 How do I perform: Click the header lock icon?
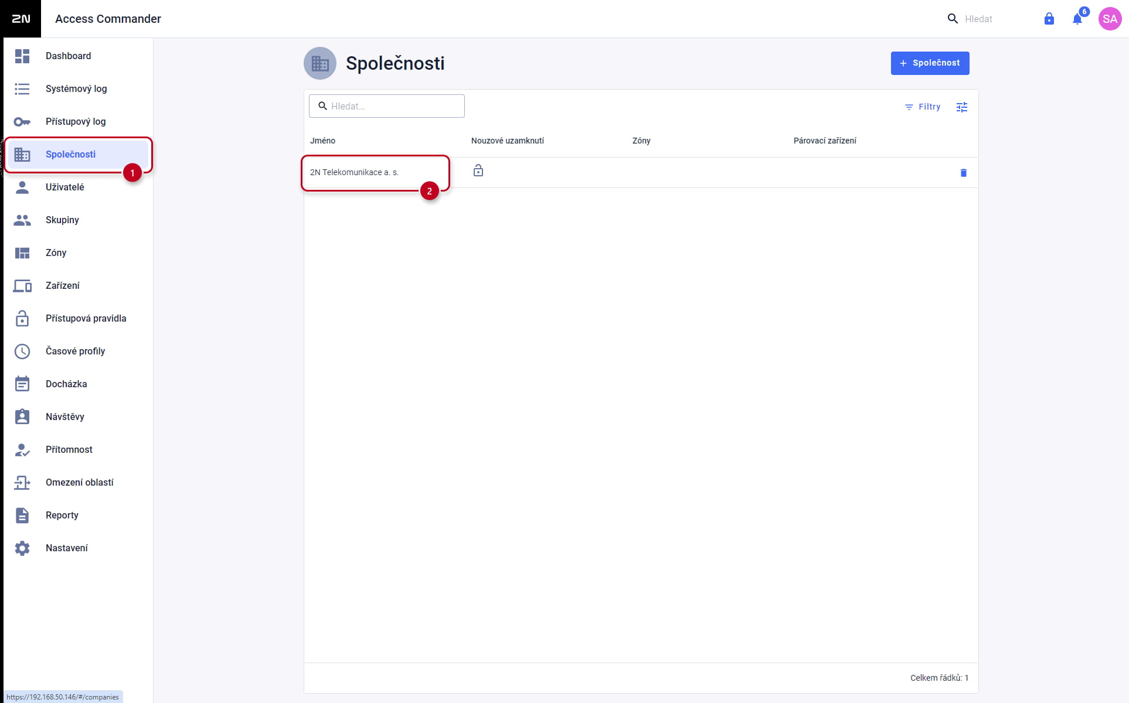1049,19
